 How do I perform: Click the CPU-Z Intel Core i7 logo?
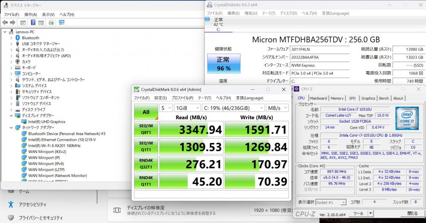[407, 118]
